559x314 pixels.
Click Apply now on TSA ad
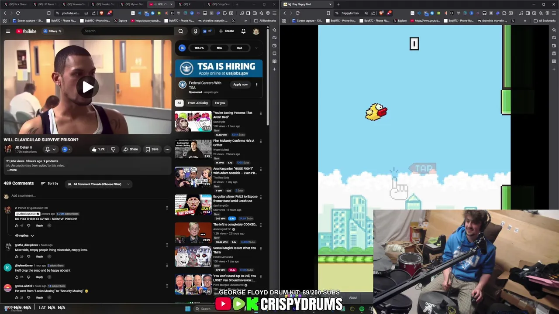coord(240,85)
